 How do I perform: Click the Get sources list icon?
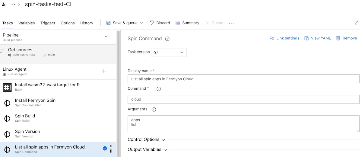(x=2, y=51)
